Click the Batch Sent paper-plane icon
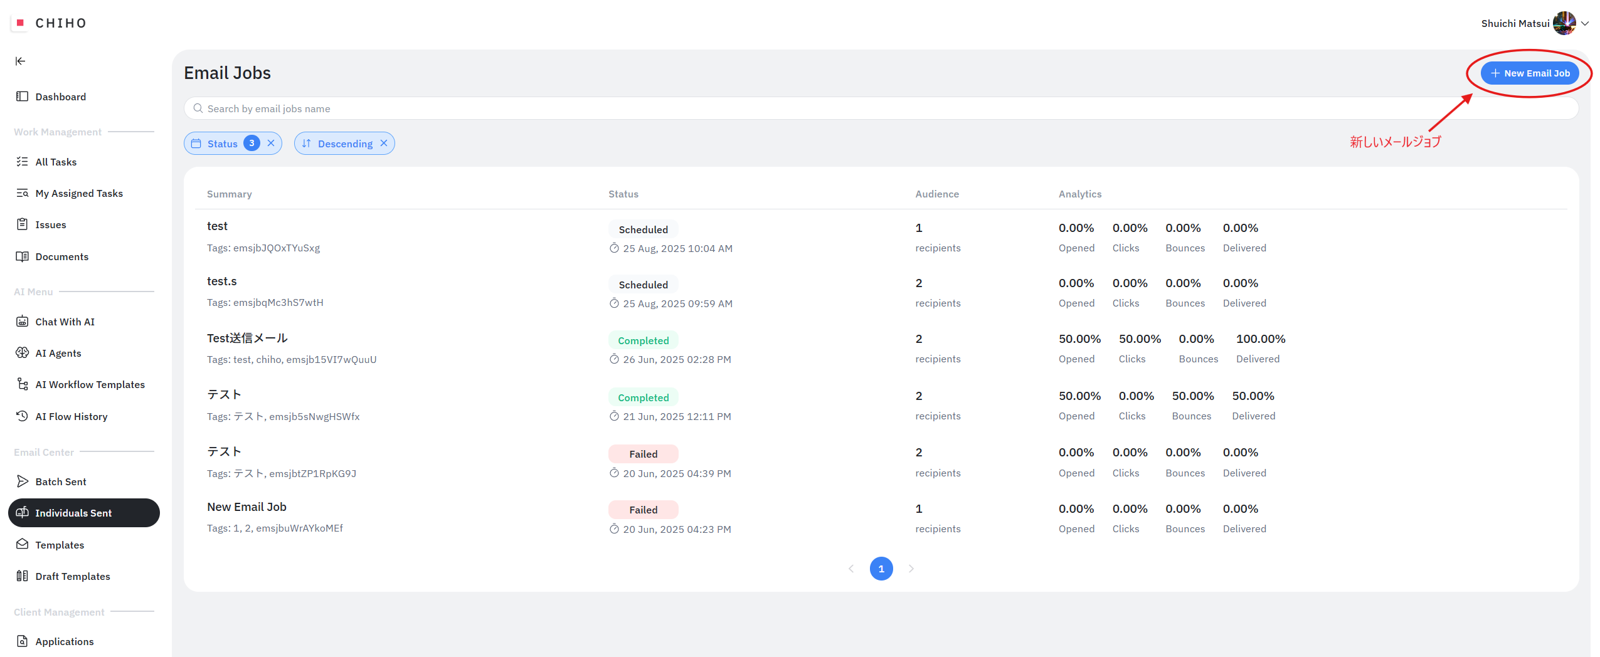1600x657 pixels. [23, 481]
